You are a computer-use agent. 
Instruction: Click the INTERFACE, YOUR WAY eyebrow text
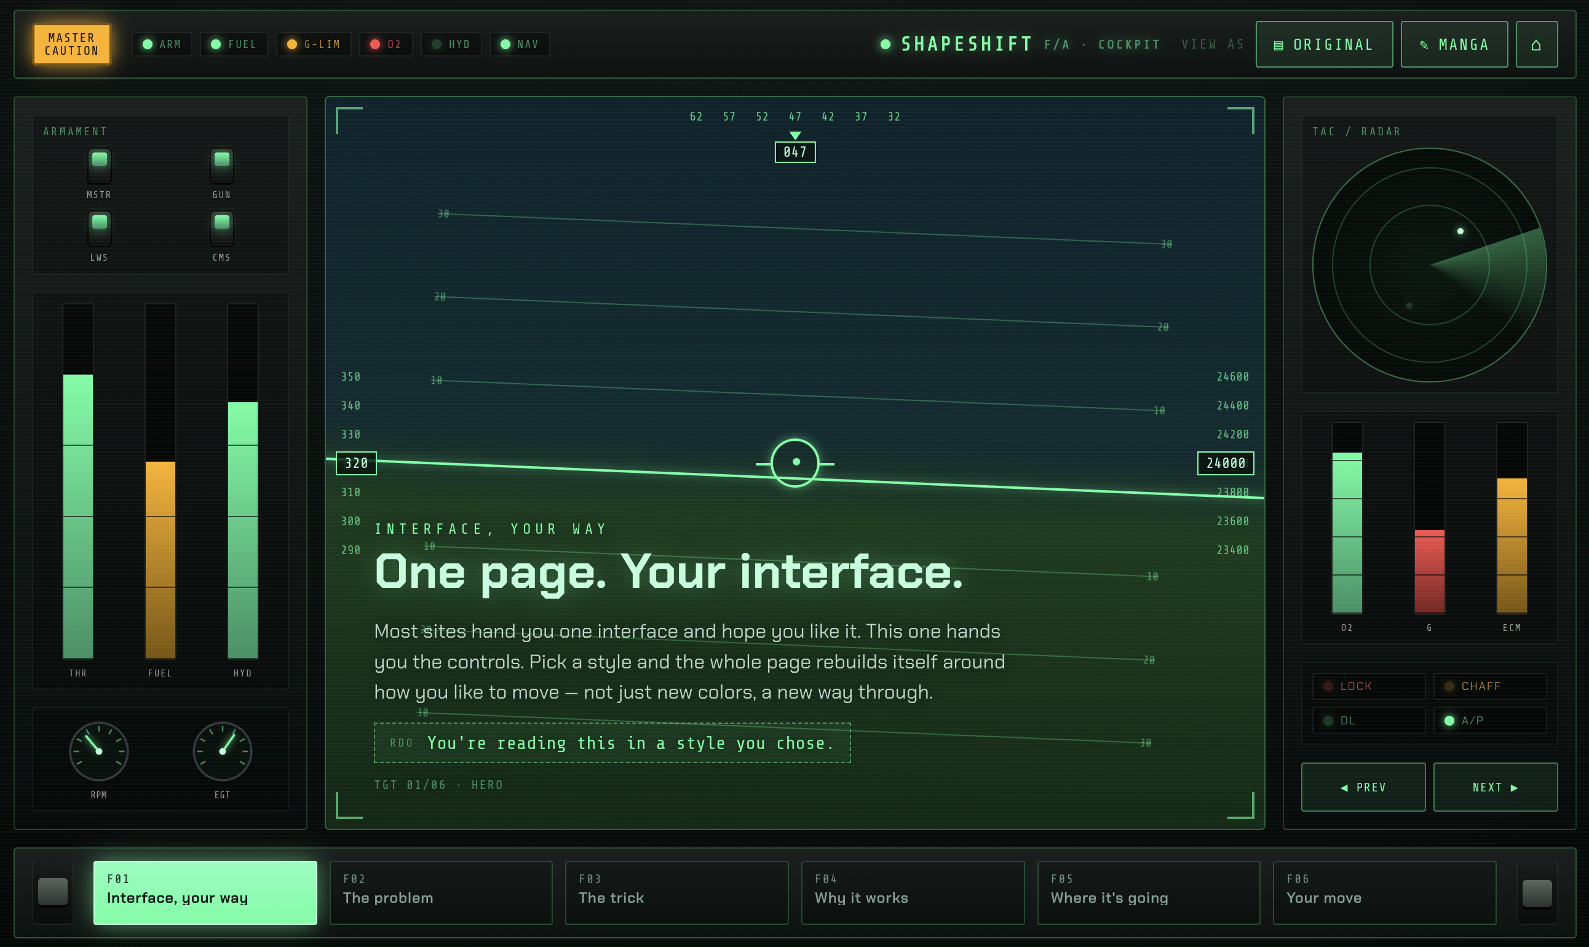click(x=490, y=529)
